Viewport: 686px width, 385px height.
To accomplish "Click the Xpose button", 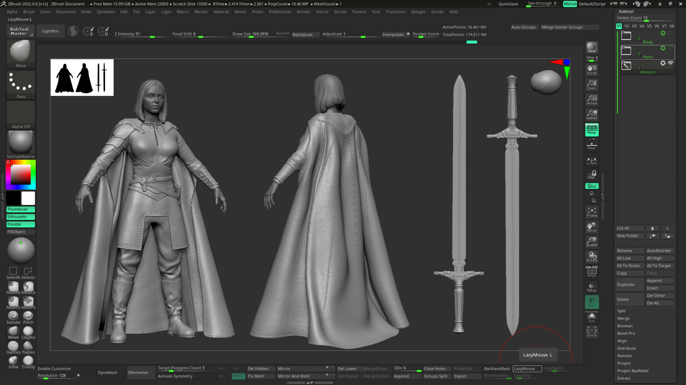I will [592, 332].
